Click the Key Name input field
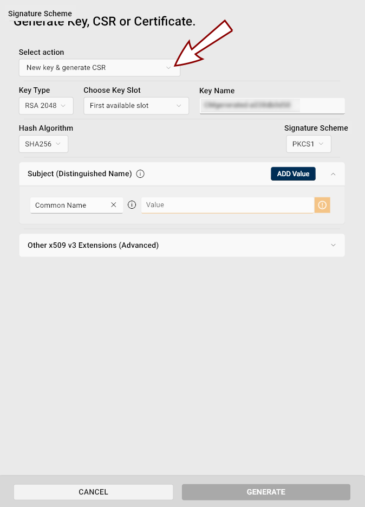365x507 pixels. [272, 106]
